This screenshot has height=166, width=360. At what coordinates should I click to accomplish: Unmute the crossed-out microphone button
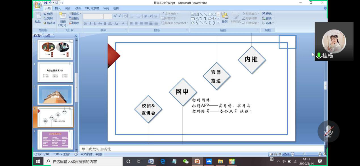point(328,131)
